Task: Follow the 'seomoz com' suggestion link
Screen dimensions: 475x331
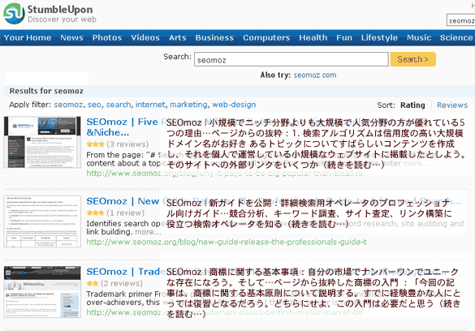Action: 315,75
